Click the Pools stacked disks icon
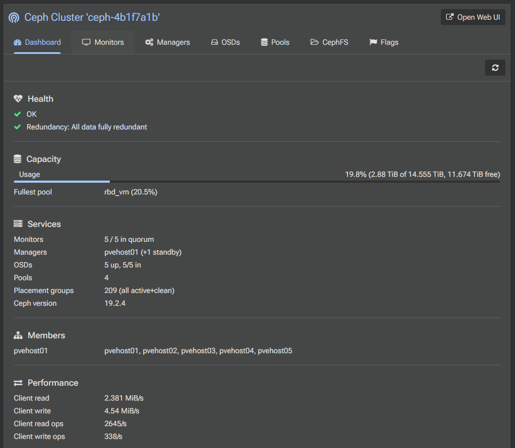 [264, 42]
